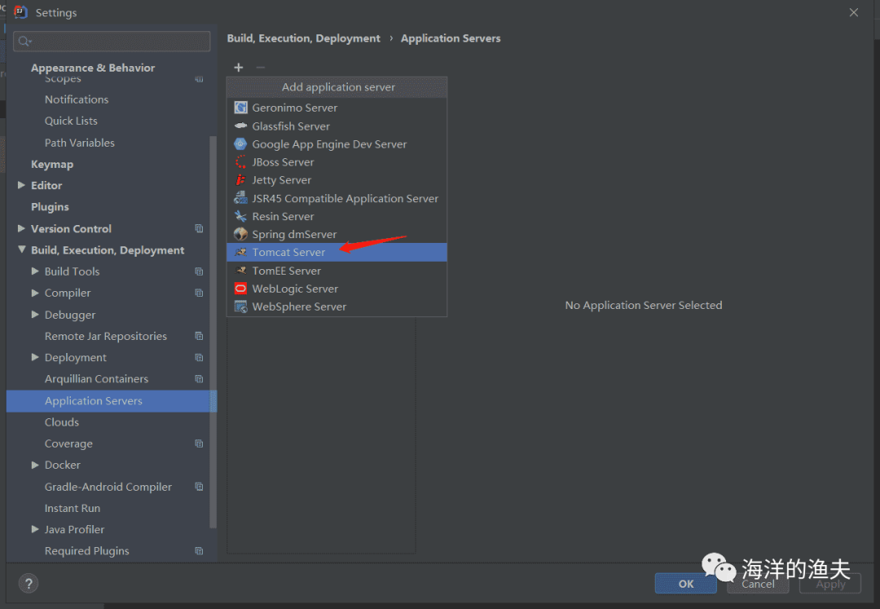Choose WebLogic Server entry
Screen dimensions: 880x609
[337, 289]
